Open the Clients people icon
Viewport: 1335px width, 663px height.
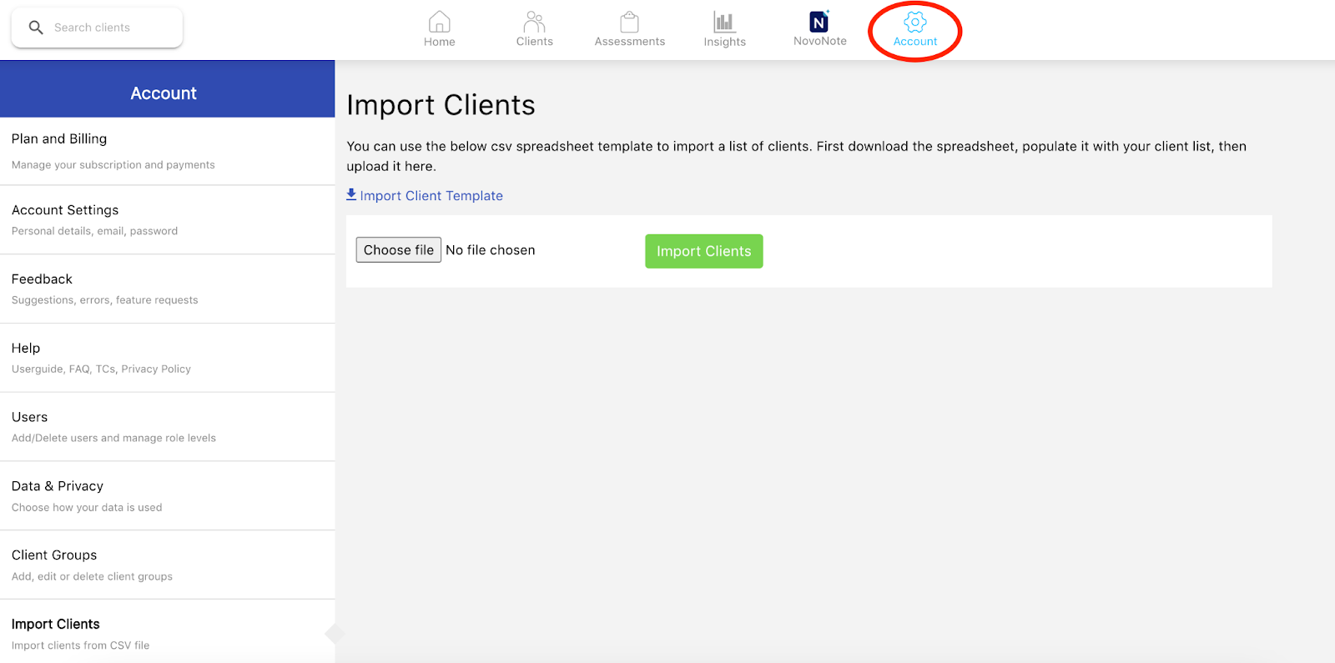[535, 22]
